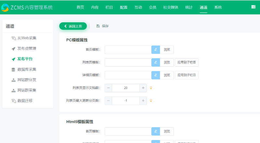Click edit icon for PC 首页模板
260x143 pixels.
(x=156, y=49)
